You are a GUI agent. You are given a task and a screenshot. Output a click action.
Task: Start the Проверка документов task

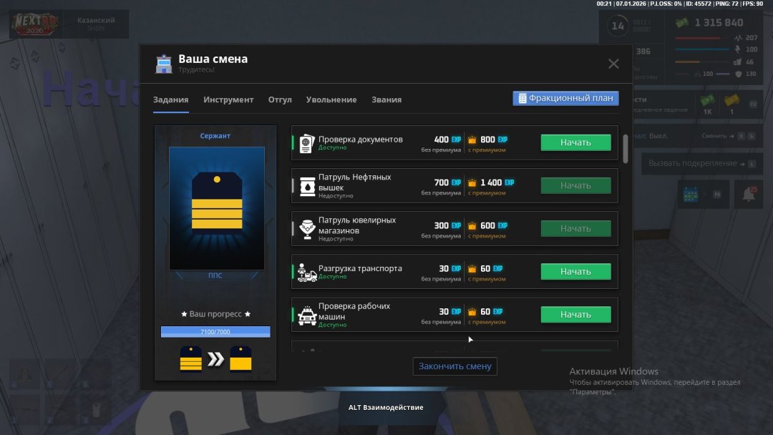(x=575, y=142)
